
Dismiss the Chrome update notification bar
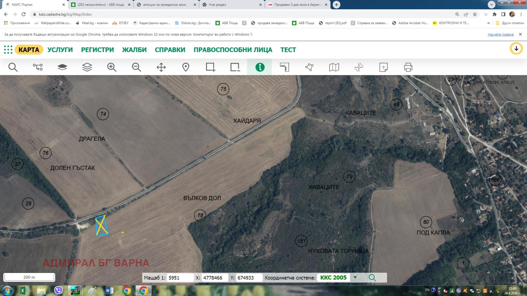520,34
